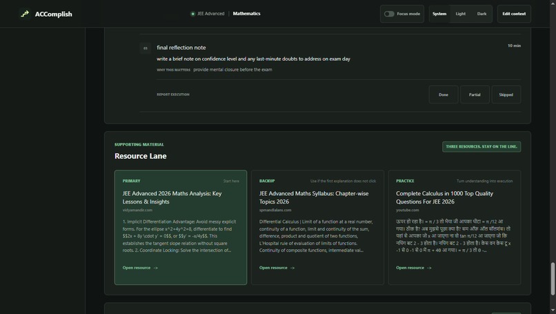
Task: Select the JEE Advanced context label
Action: 210,14
